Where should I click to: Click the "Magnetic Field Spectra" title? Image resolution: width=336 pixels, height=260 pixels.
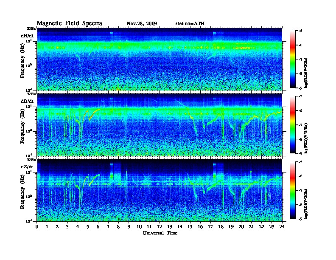pos(70,23)
